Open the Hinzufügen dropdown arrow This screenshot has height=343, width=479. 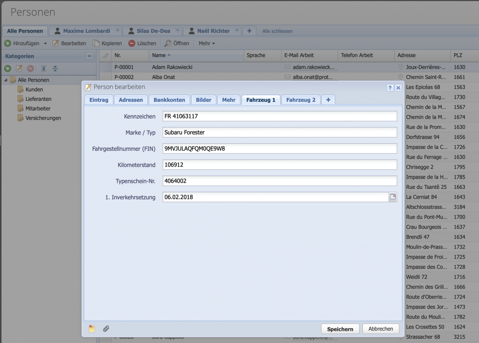[44, 43]
